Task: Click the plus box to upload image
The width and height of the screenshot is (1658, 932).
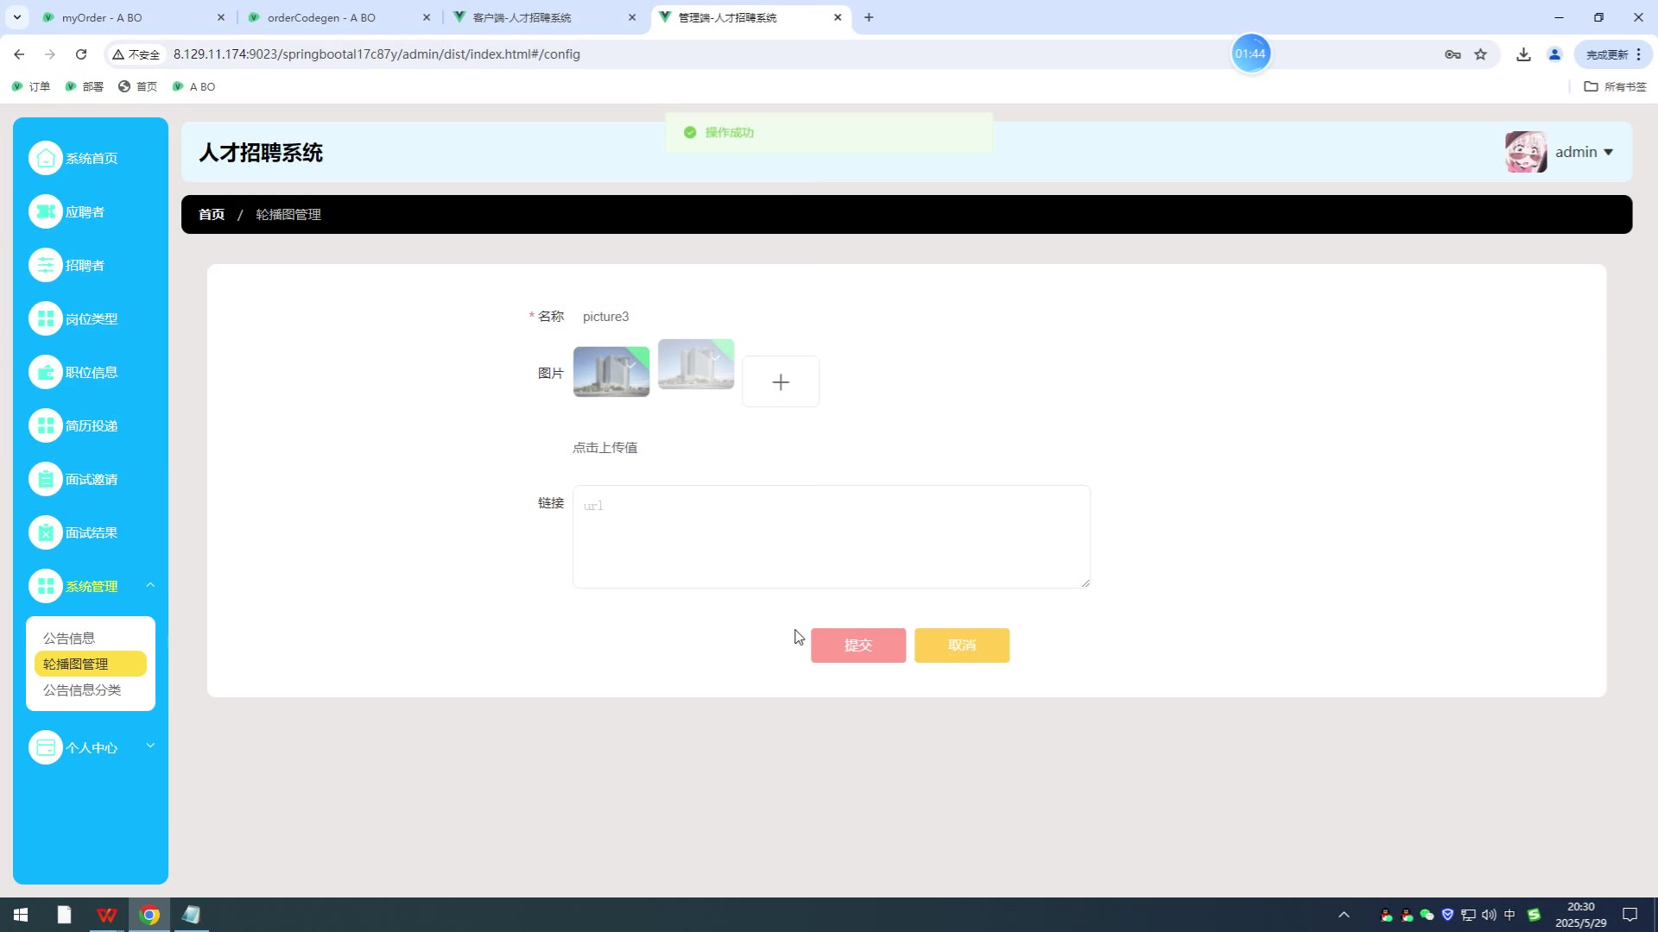Action: point(780,381)
